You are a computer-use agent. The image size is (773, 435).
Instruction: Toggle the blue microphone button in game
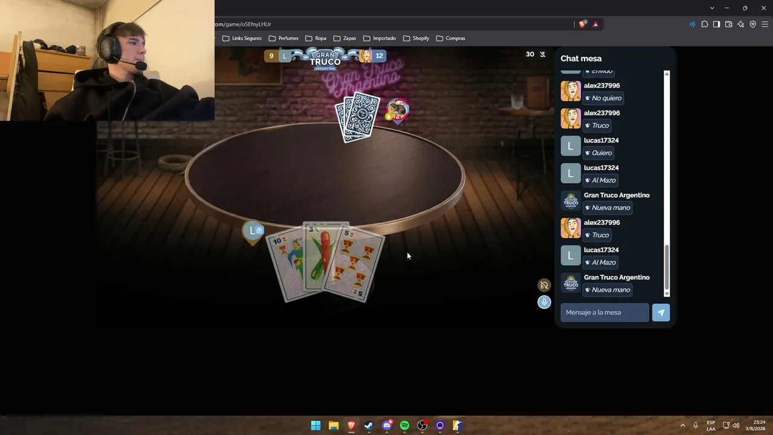coord(544,302)
